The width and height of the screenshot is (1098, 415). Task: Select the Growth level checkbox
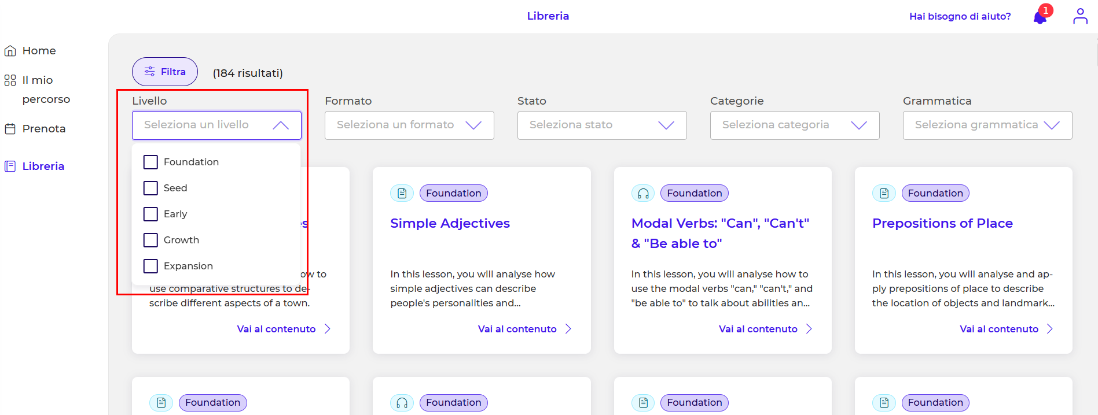pyautogui.click(x=150, y=240)
